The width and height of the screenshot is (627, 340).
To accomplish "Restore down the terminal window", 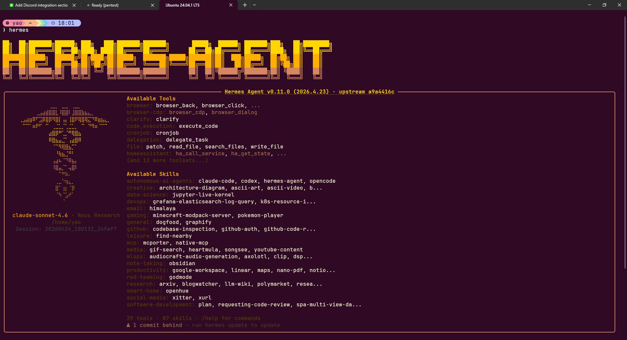I will click(x=604, y=5).
